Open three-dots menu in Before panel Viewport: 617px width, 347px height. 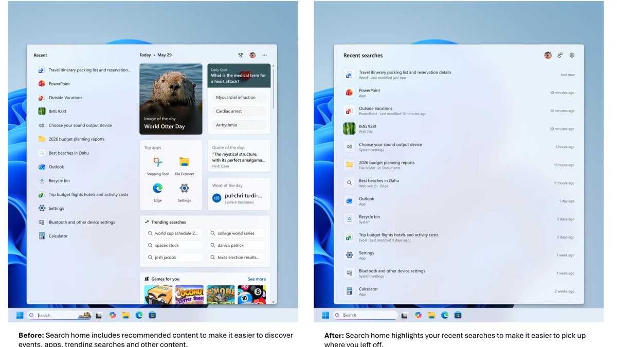[265, 55]
